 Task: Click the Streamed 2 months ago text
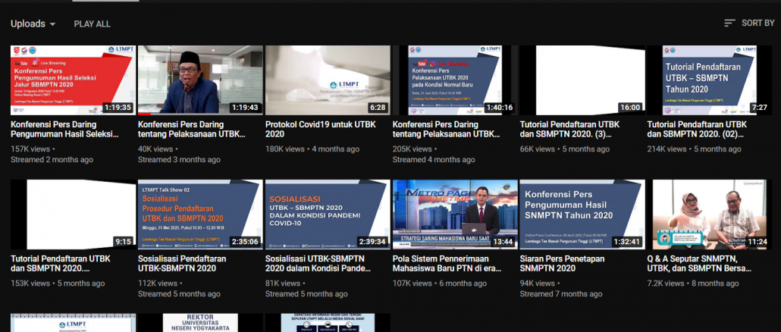[52, 160]
